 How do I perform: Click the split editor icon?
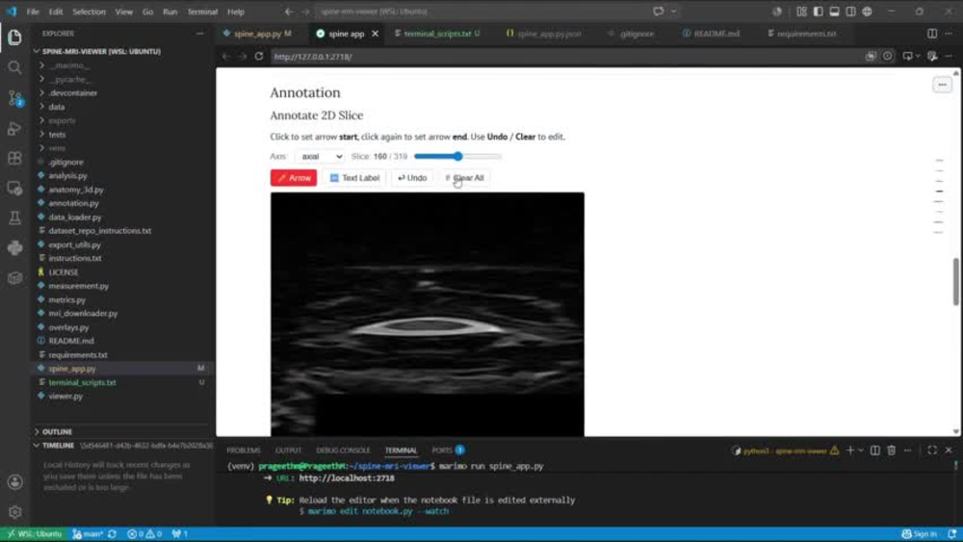(x=932, y=33)
